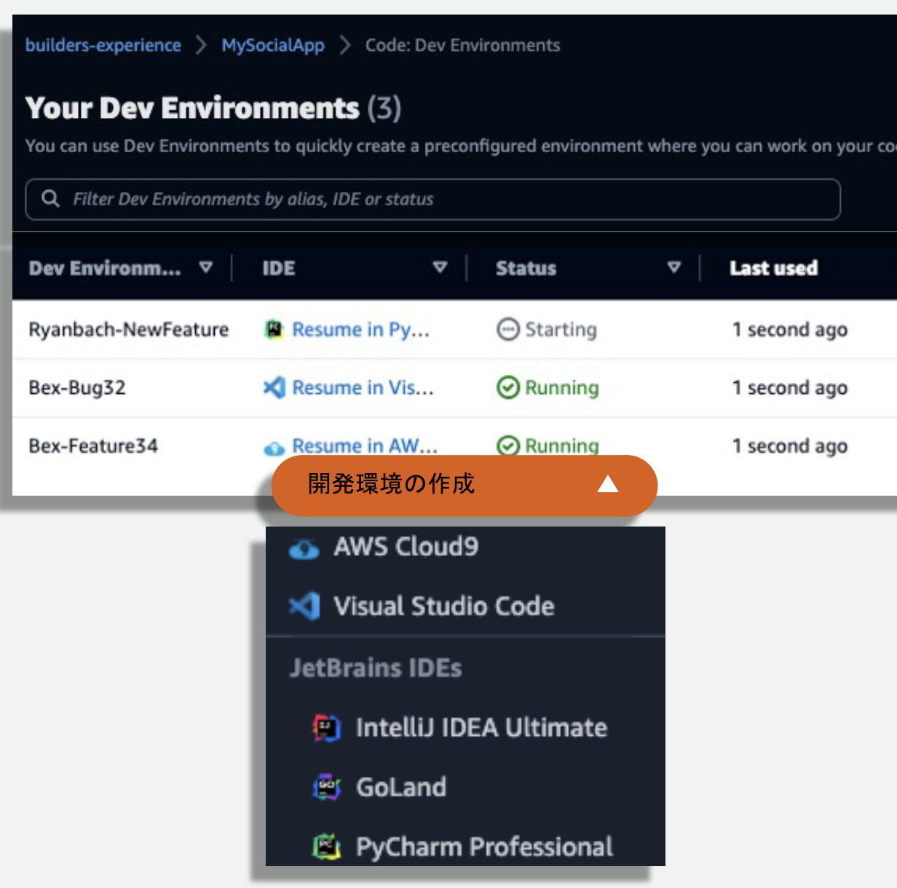The width and height of the screenshot is (897, 888).
Task: Click the AWS Cloud9 icon in the dropdown menu
Action: point(304,548)
